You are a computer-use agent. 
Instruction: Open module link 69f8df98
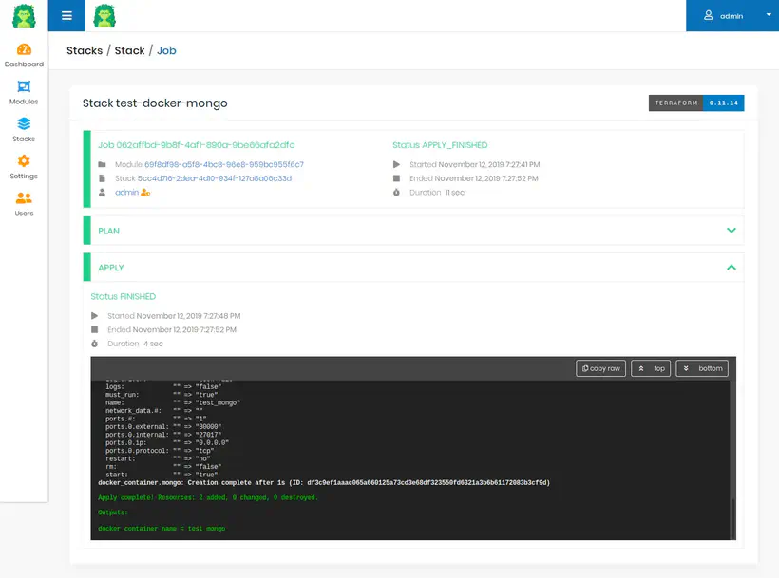[x=224, y=164]
